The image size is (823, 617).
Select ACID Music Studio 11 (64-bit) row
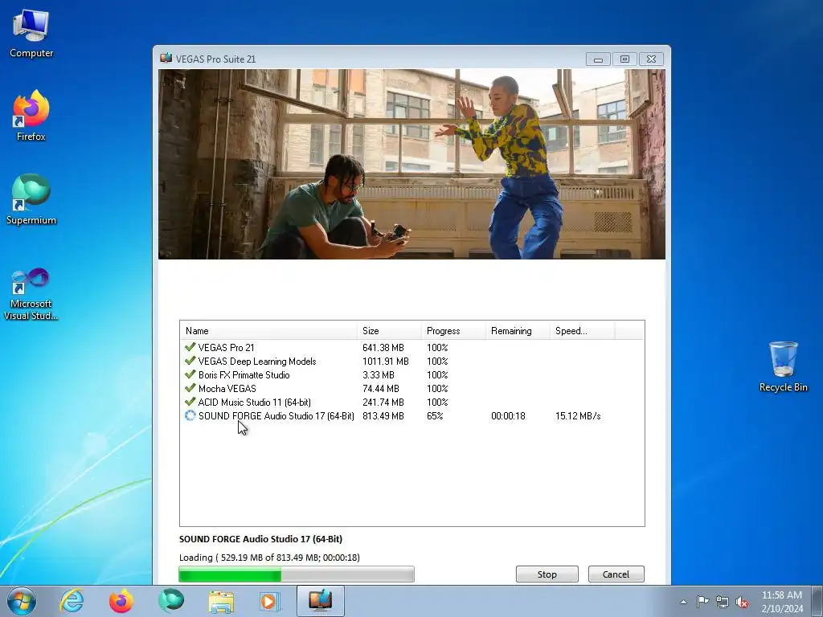(412, 402)
